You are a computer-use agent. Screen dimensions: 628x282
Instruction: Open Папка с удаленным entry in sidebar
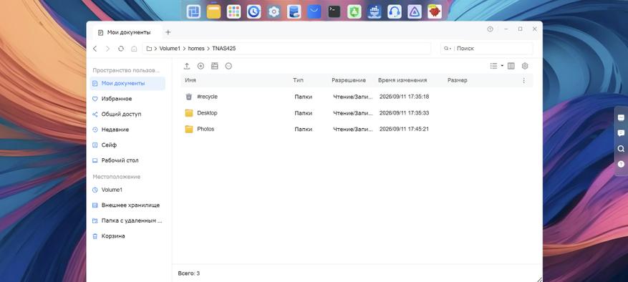click(128, 220)
